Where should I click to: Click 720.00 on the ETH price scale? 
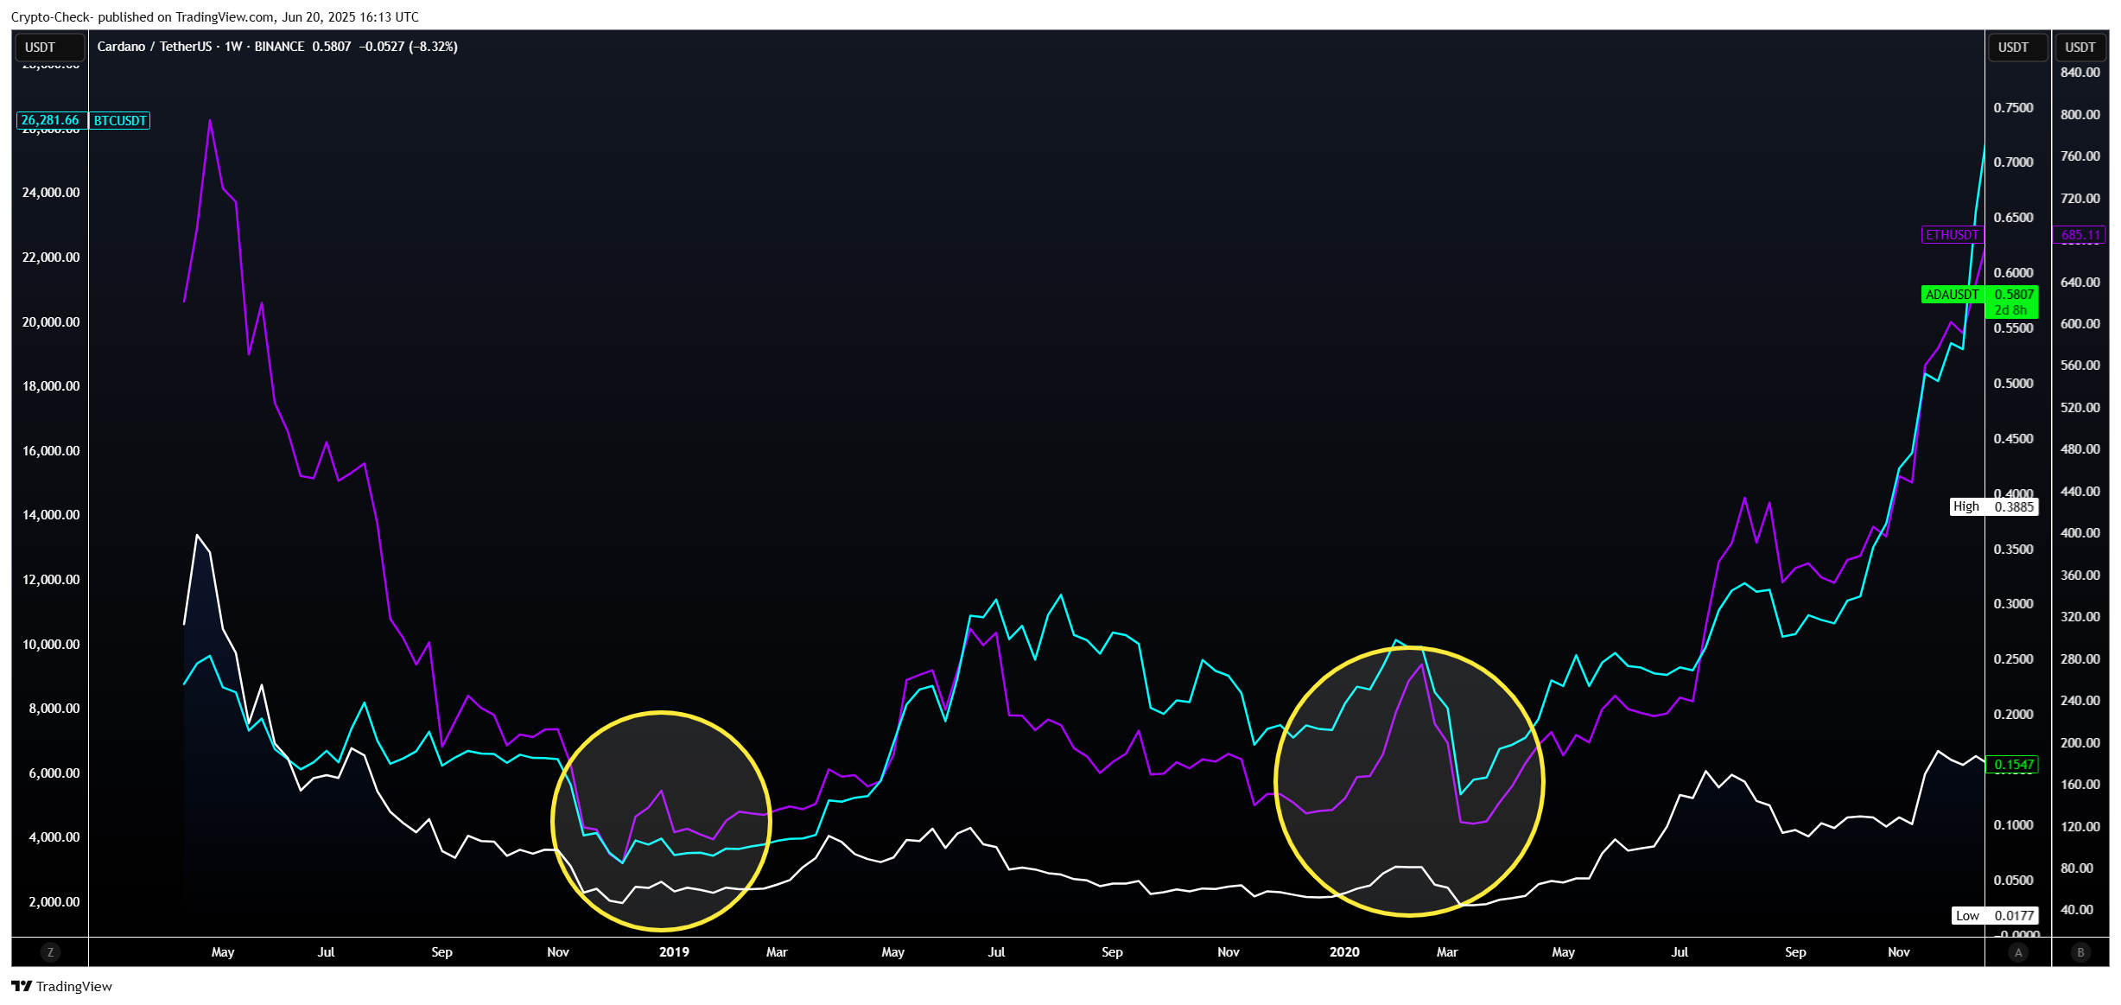[2080, 199]
